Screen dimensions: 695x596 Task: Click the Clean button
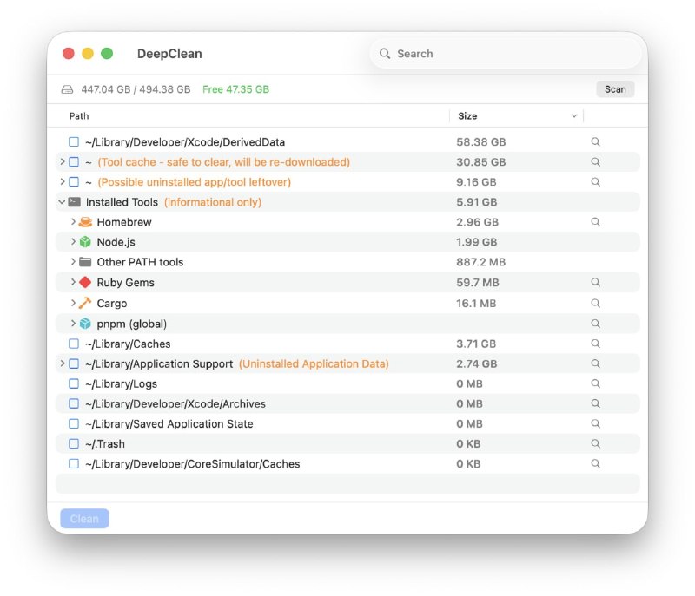point(84,519)
